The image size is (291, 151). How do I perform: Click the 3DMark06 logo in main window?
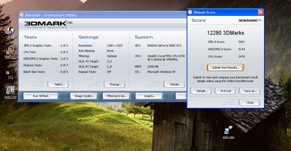click(x=48, y=24)
